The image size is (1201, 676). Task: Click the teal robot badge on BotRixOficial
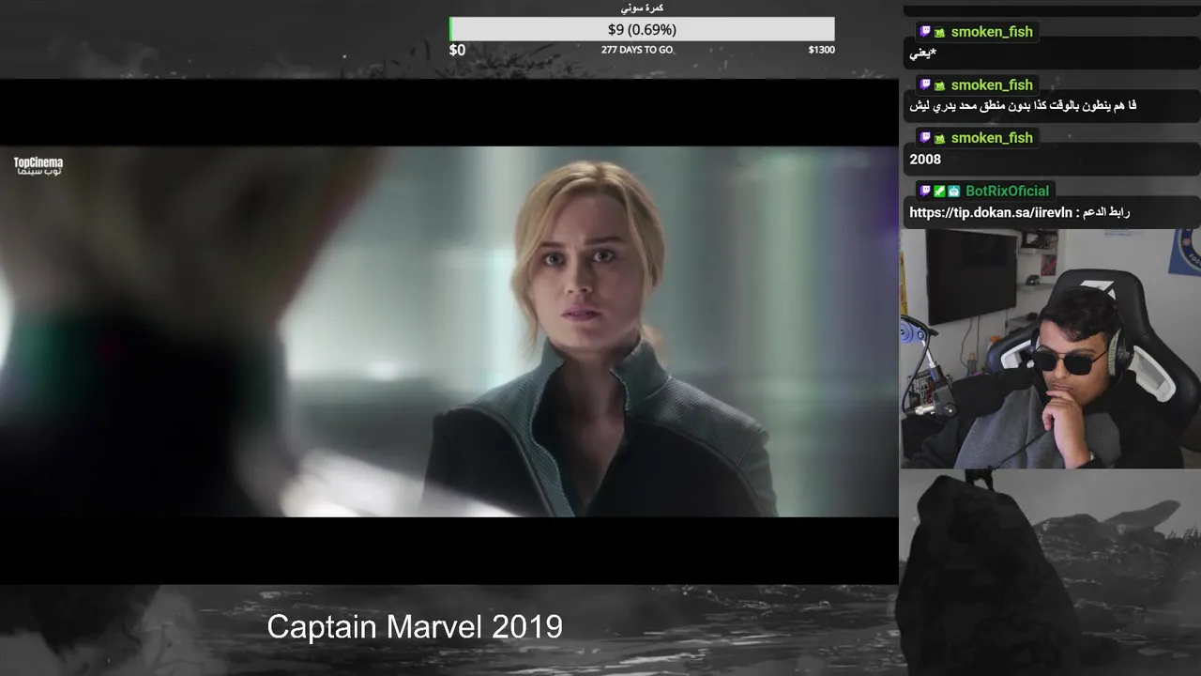click(x=954, y=191)
